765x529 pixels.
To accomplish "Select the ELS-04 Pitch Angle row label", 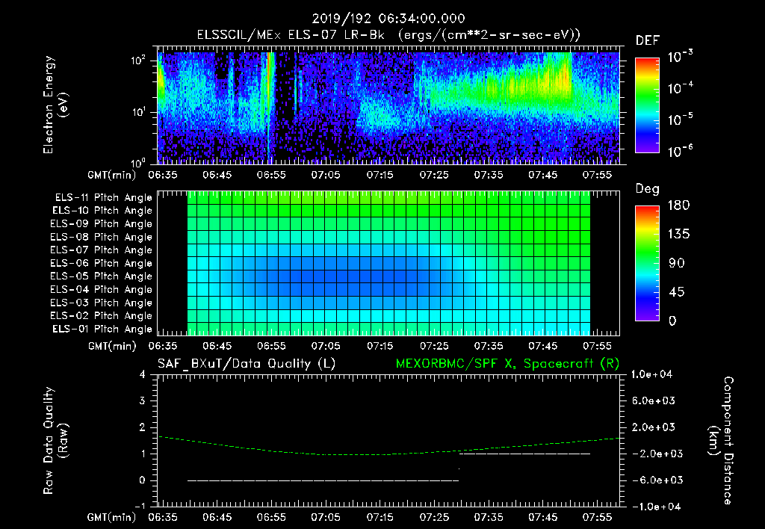I will (102, 289).
